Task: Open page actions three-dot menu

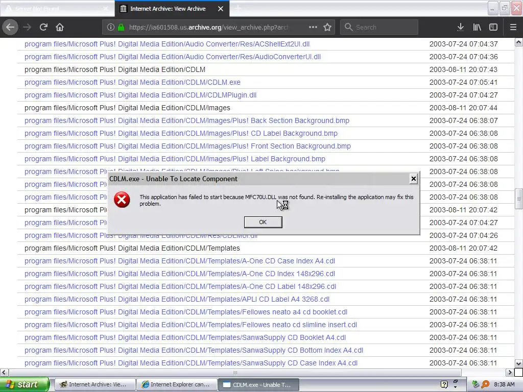Action: 313,27
